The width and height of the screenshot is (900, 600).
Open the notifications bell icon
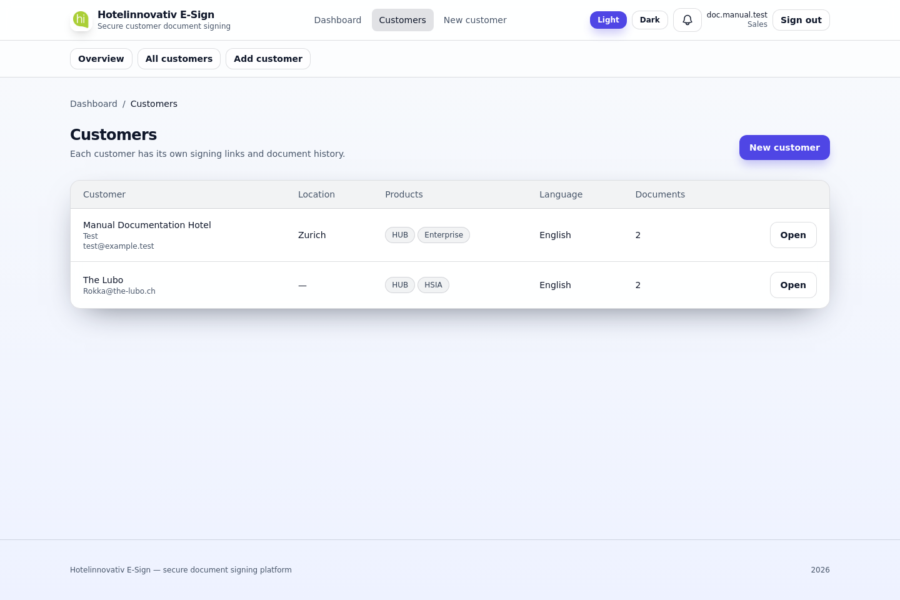coord(687,20)
